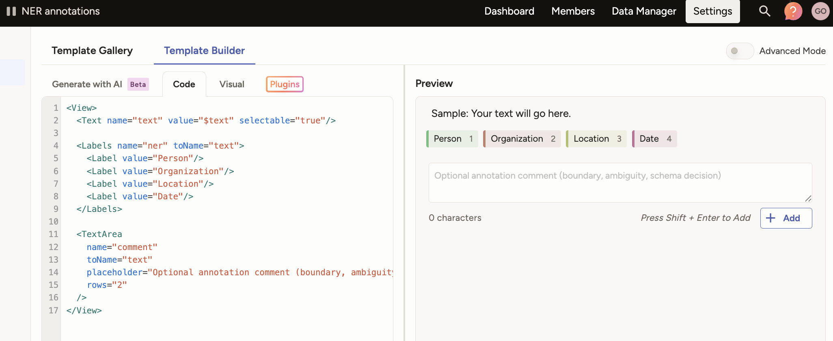Click the textarea resize handle

pyautogui.click(x=808, y=198)
